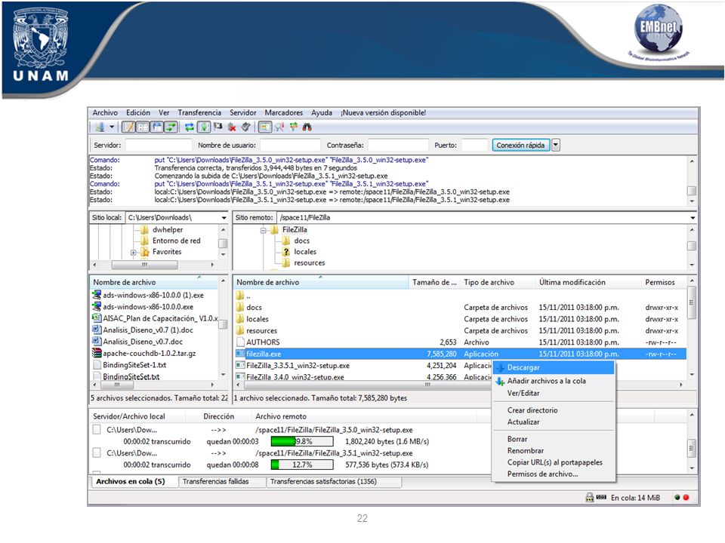Click the padlock icon in status bar
The height and width of the screenshot is (543, 725).
[590, 497]
